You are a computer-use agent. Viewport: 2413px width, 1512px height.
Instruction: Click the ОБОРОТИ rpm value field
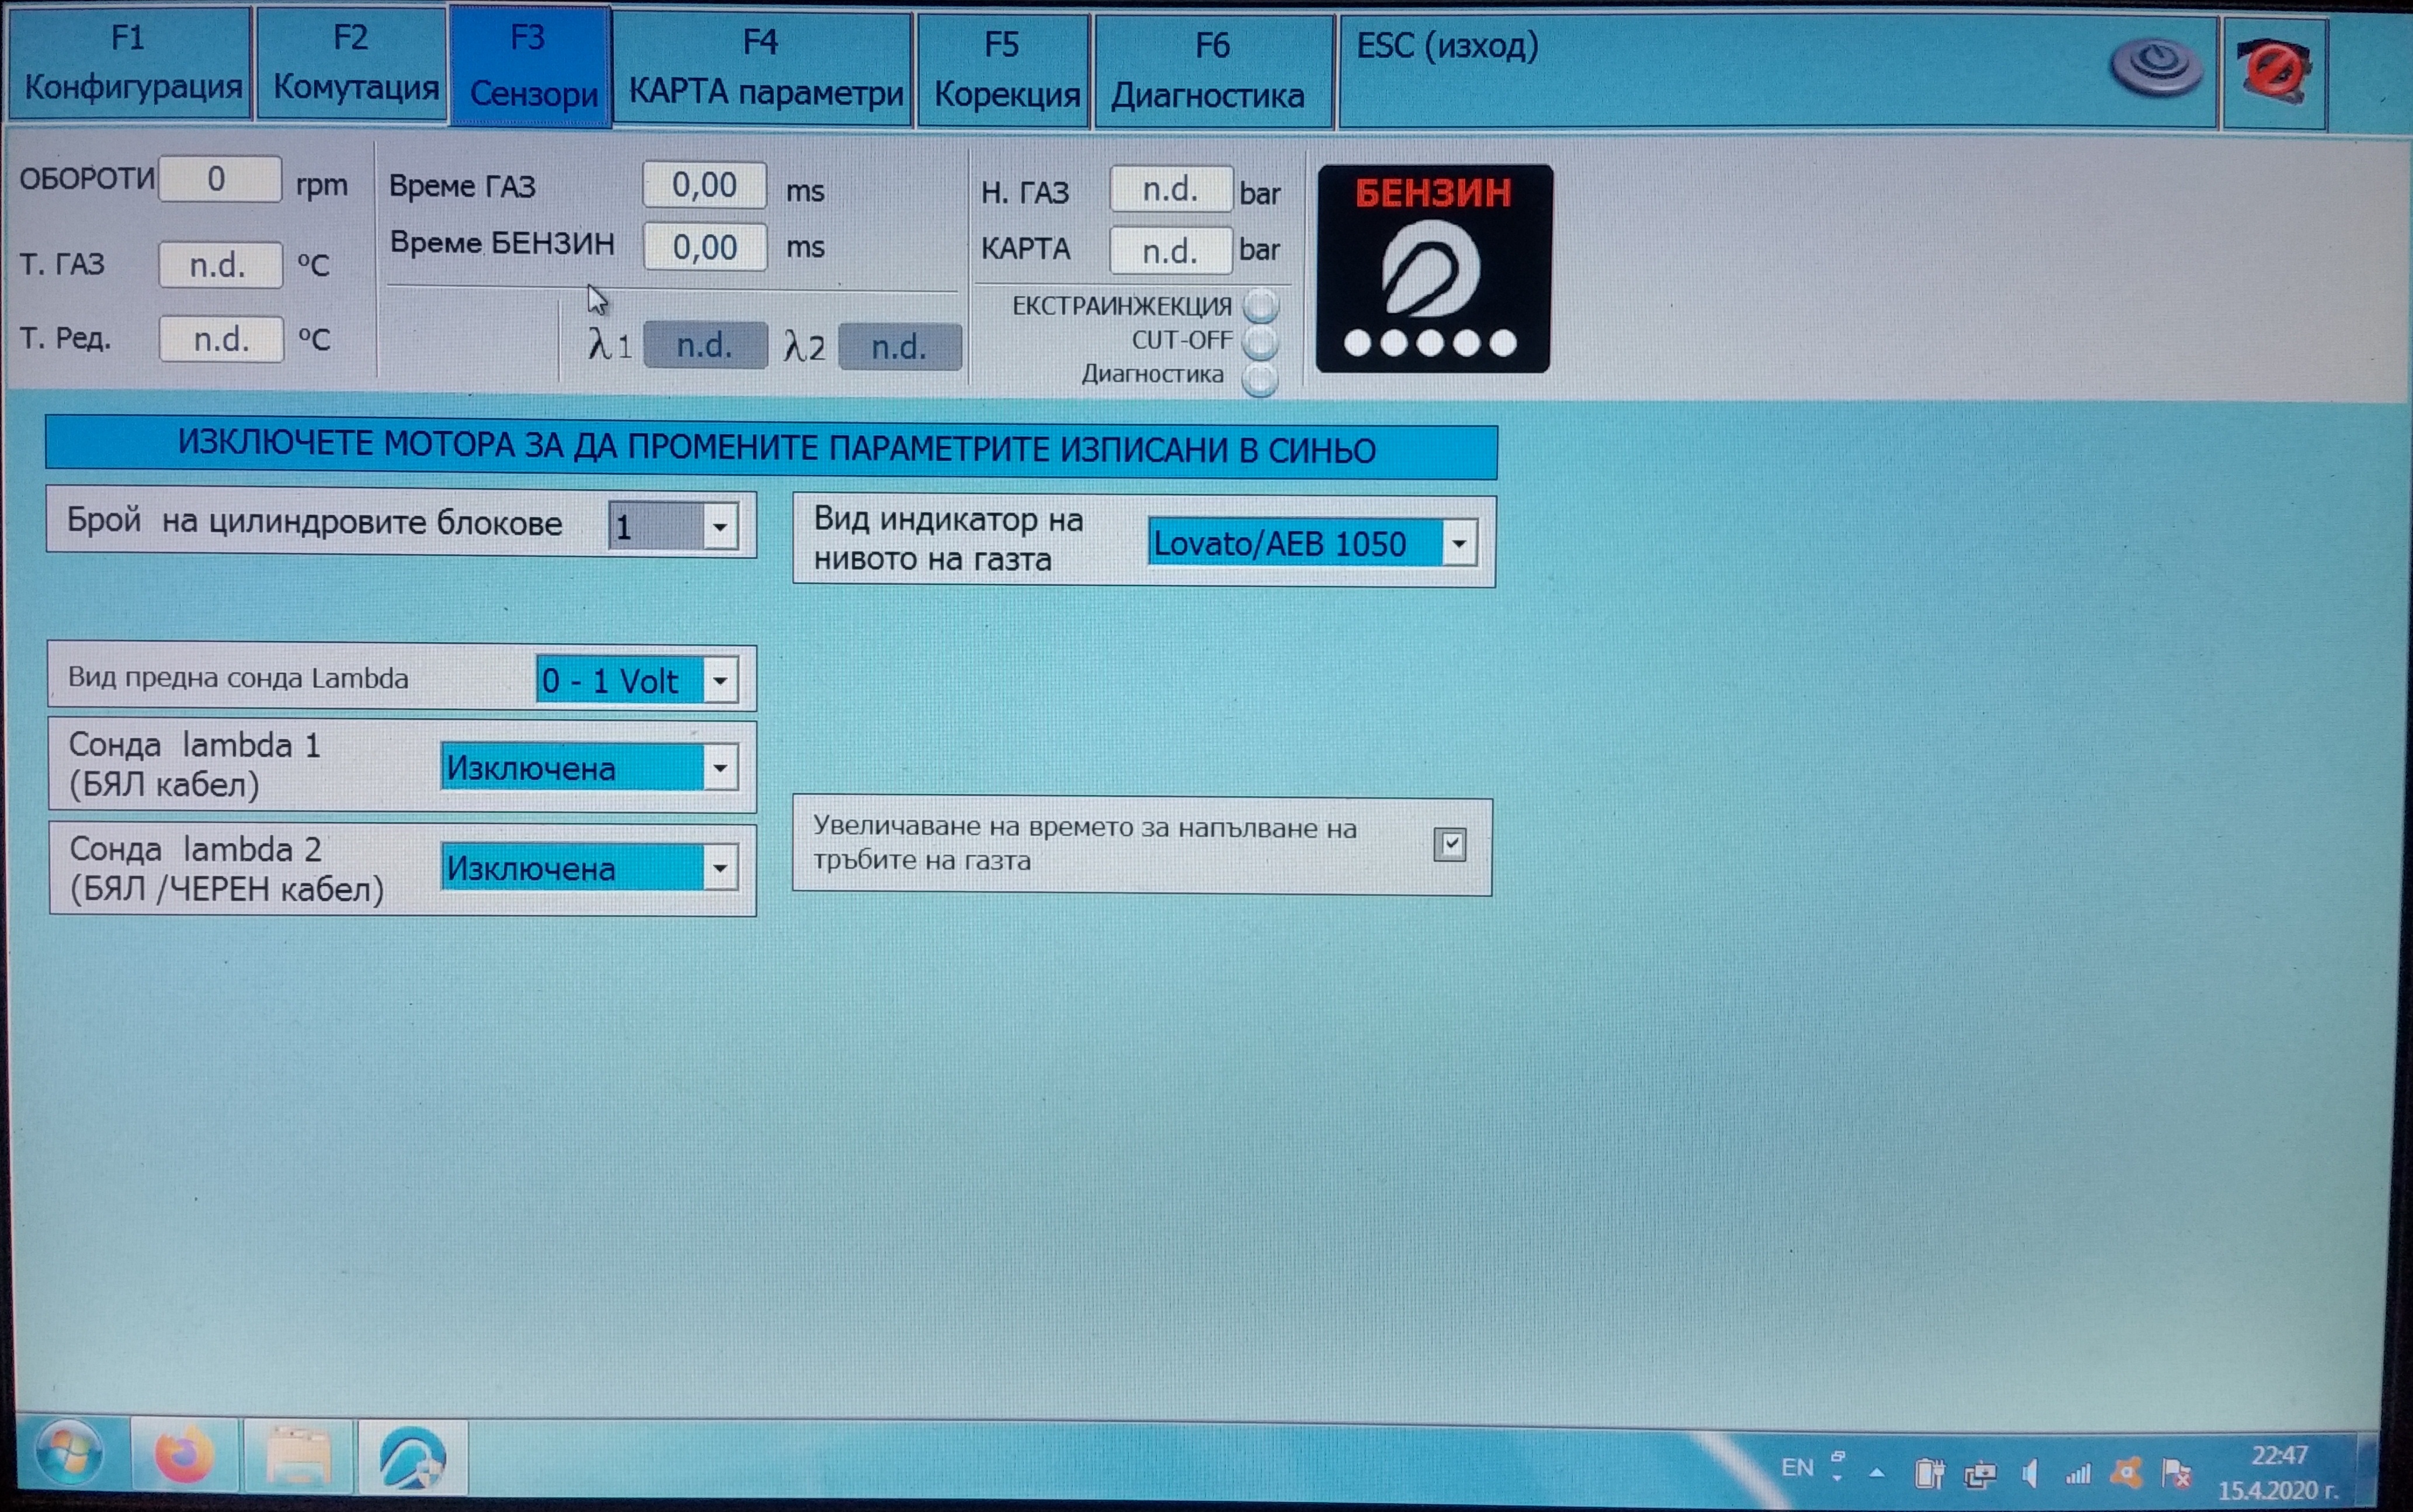(x=219, y=180)
